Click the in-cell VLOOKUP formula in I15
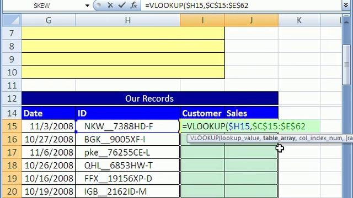The width and height of the screenshot is (353, 198). tap(244, 127)
